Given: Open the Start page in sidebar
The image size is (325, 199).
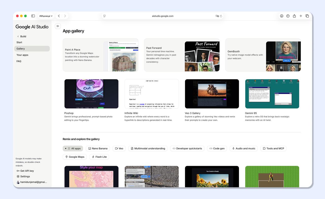Looking at the screenshot, I should [32, 42].
